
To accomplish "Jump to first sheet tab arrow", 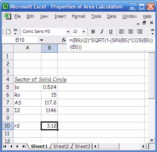I will 5,147.
